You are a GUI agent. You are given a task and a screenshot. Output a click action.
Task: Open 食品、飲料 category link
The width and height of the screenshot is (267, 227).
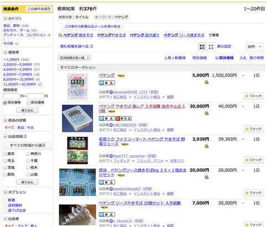pos(12,25)
